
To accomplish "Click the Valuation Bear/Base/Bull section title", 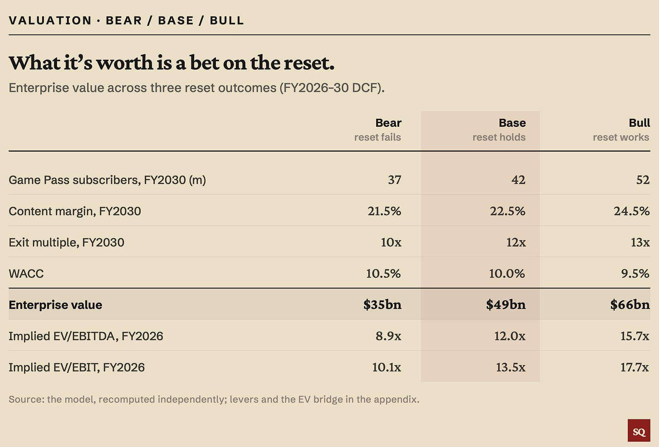I will pyautogui.click(x=126, y=20).
